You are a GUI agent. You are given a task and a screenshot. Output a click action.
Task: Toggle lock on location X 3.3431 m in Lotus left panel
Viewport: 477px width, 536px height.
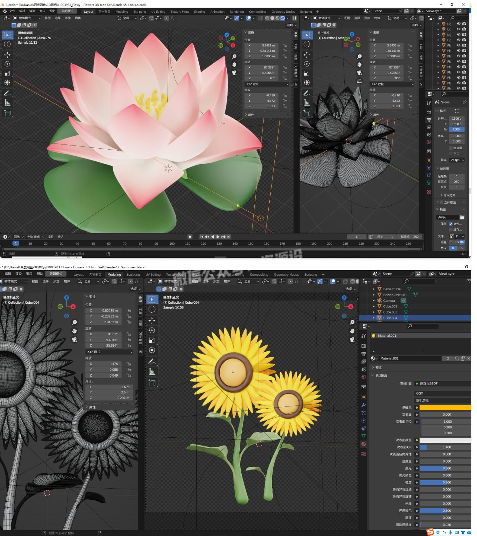[285, 46]
